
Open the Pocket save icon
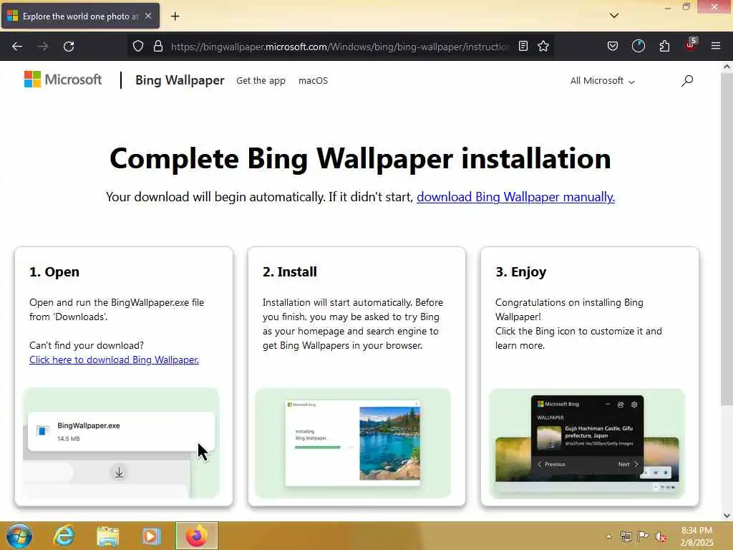[613, 47]
